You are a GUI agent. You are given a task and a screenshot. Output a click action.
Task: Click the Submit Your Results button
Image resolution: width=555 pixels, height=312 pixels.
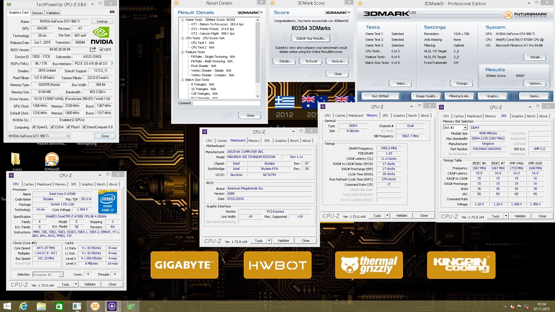(311, 38)
